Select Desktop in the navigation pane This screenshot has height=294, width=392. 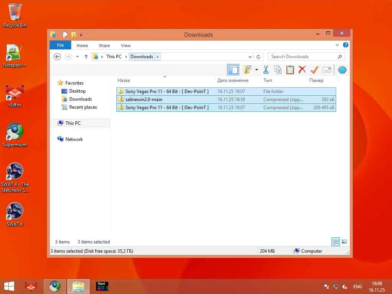pyautogui.click(x=77, y=91)
